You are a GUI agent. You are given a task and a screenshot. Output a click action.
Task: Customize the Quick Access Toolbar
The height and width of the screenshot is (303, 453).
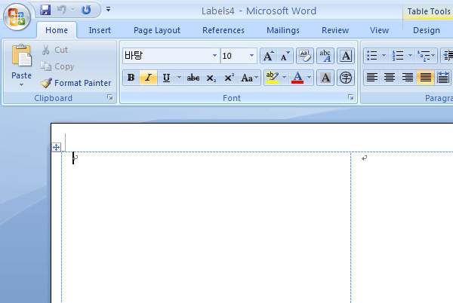108,10
